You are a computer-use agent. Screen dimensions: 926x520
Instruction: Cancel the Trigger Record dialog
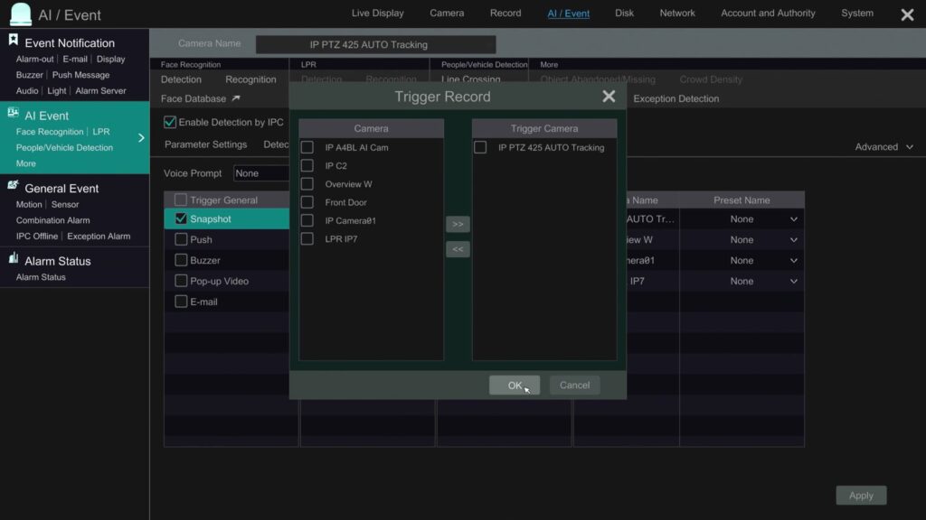point(574,385)
